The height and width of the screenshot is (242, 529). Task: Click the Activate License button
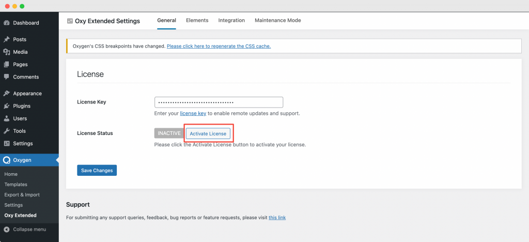click(208, 133)
